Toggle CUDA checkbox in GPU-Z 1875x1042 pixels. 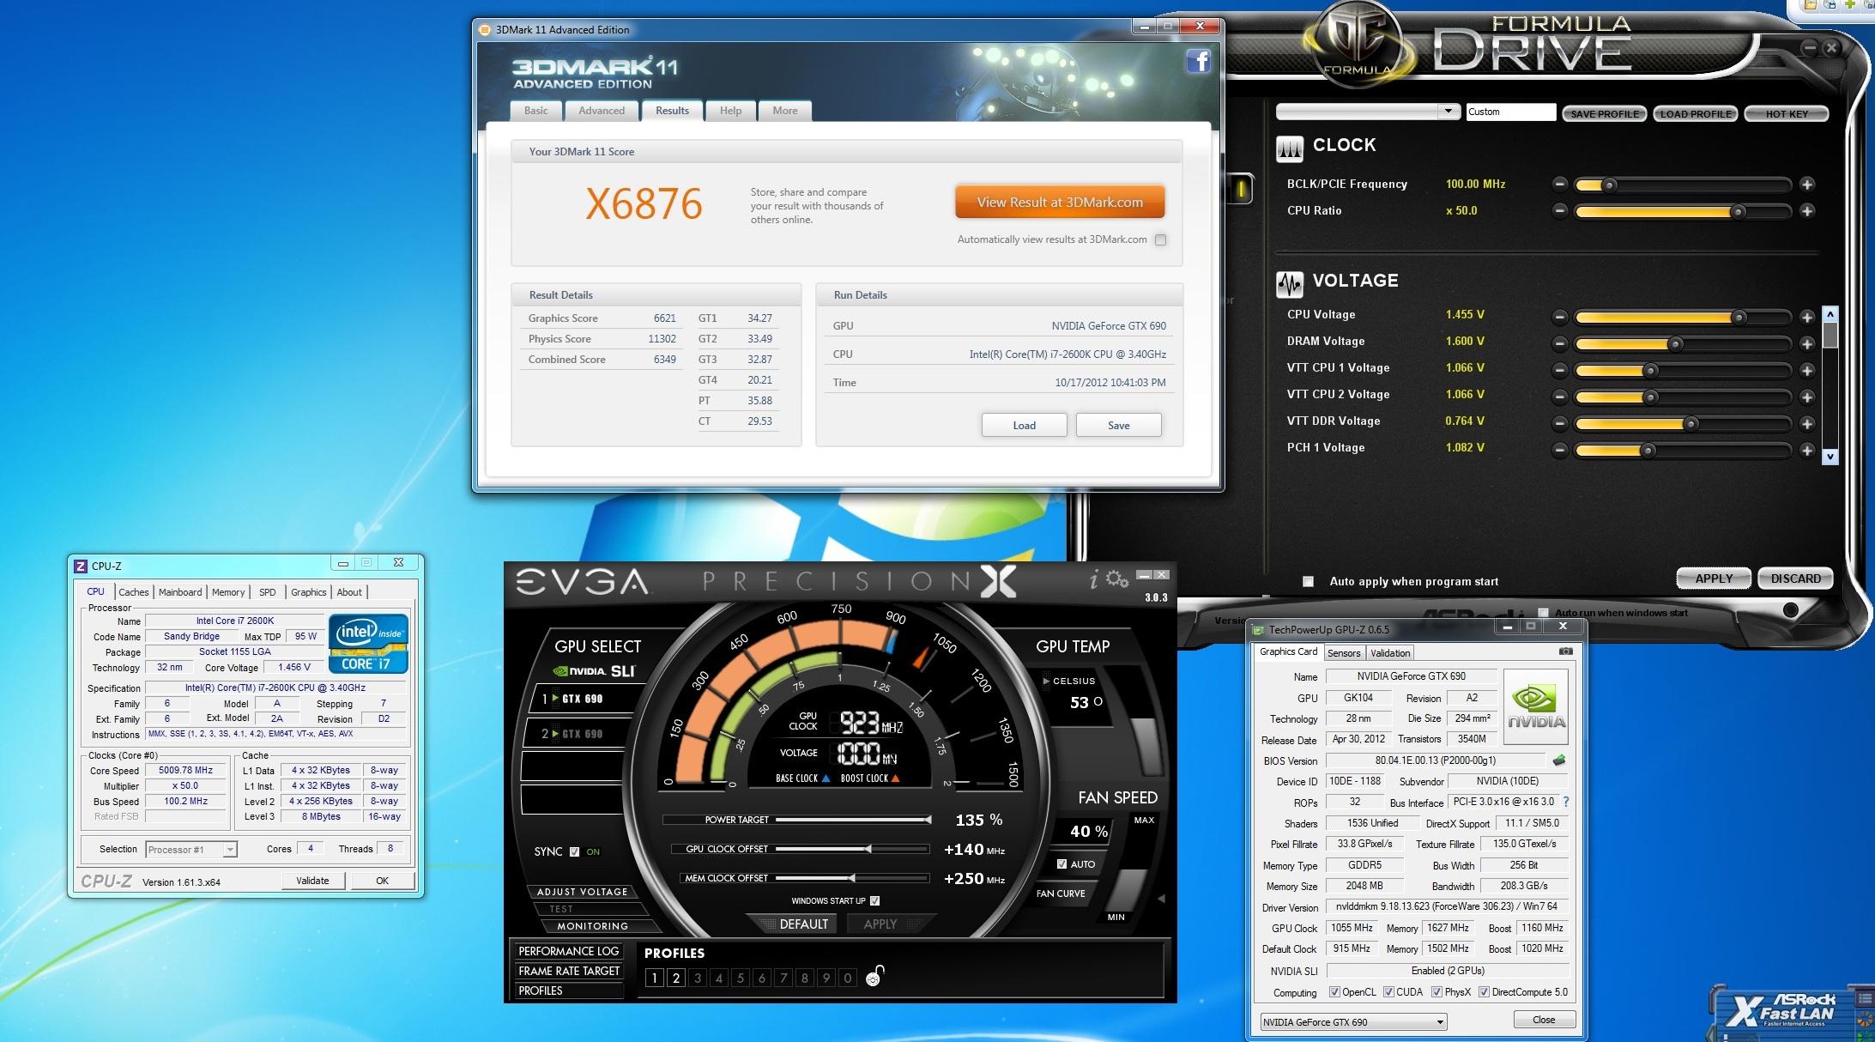1388,992
